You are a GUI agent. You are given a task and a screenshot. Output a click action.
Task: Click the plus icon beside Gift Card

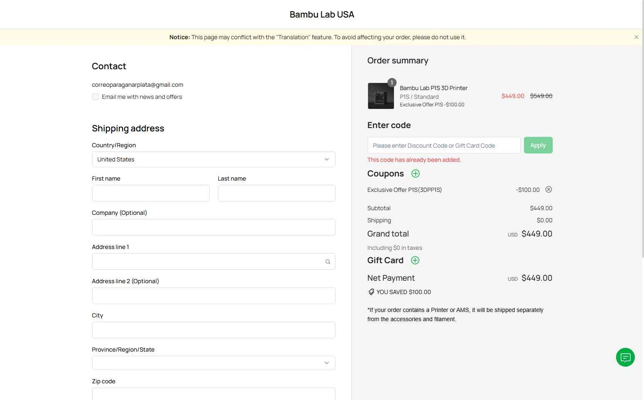[x=415, y=260]
